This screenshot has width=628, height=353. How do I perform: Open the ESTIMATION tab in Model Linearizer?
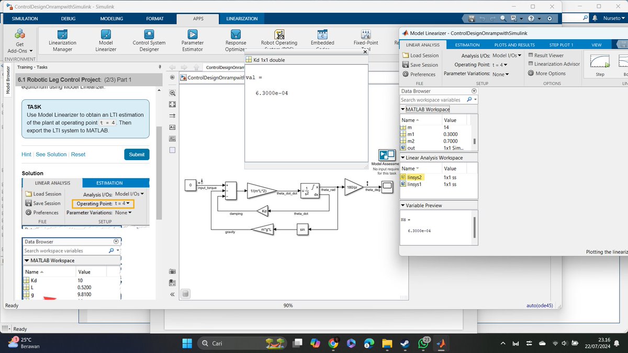coord(467,45)
